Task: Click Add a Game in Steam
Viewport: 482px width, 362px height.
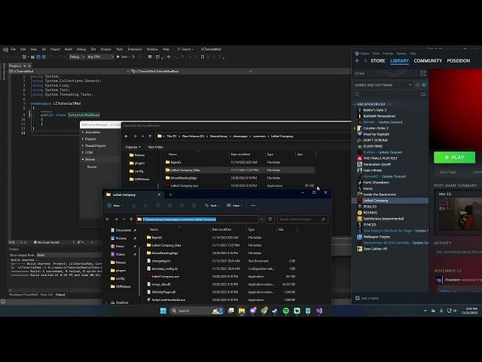Action: [x=367, y=298]
